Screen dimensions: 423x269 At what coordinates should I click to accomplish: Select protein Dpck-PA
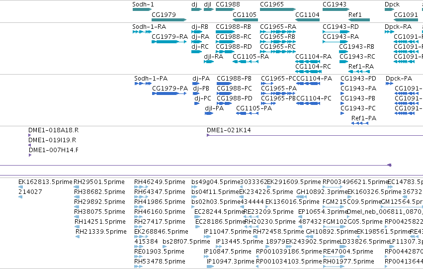[390, 84]
